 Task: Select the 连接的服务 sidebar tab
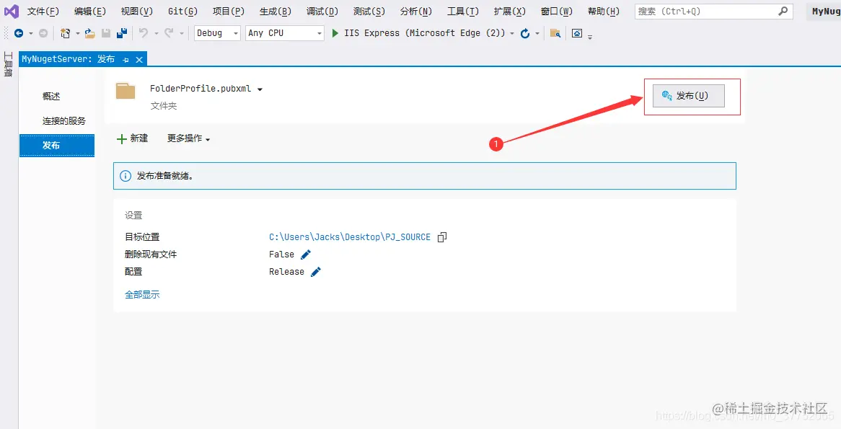[x=63, y=121]
